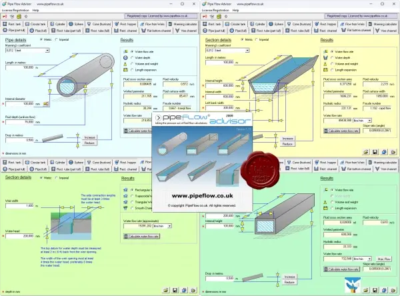400x296 pixels.
Task: Click the open folder icon in yellow channel window
Action: point(366,152)
